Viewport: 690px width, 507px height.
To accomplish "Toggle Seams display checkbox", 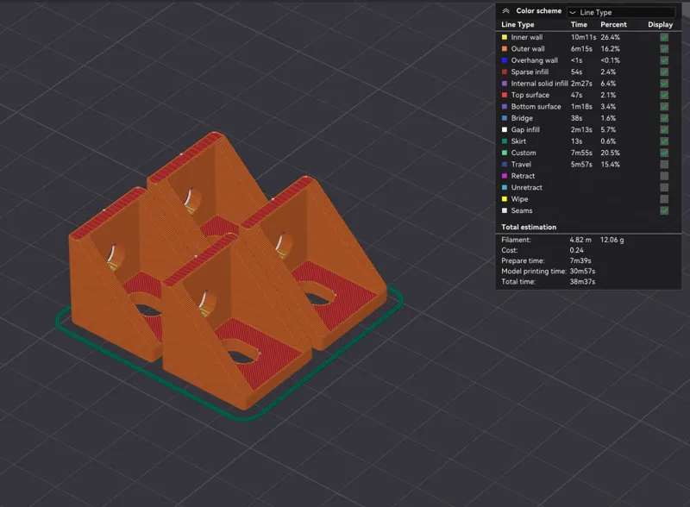I will coord(664,210).
